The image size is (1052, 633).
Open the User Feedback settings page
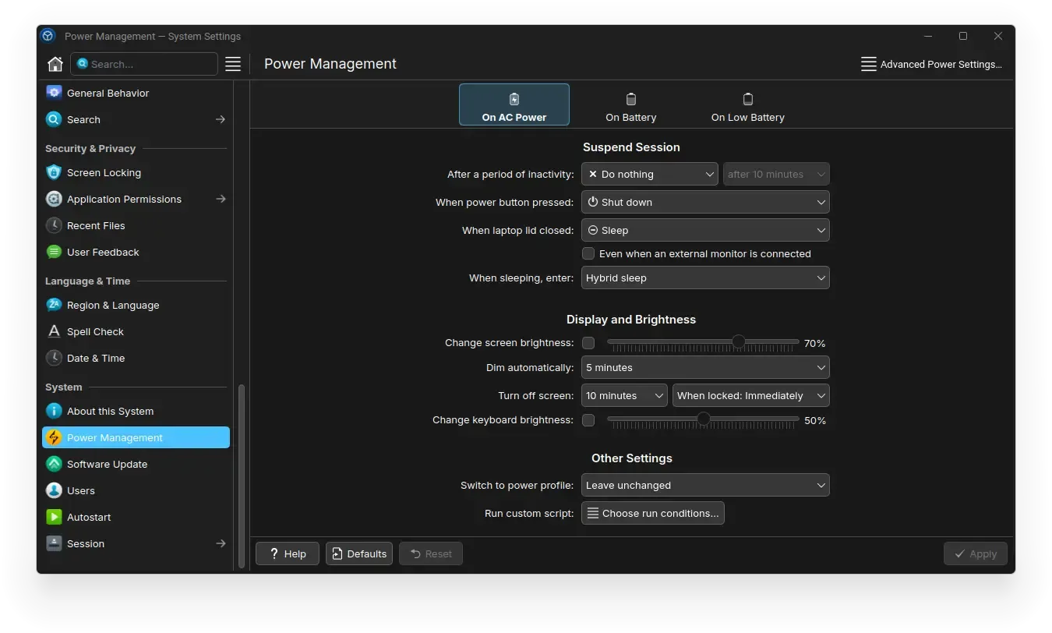click(x=136, y=252)
